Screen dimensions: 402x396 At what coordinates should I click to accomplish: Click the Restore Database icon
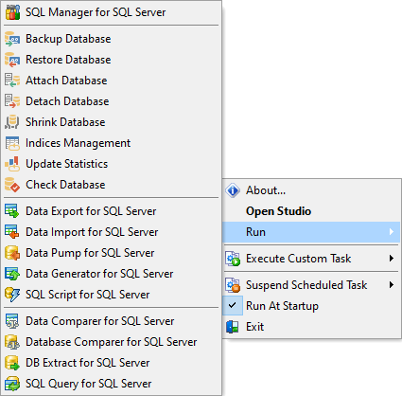coord(12,60)
